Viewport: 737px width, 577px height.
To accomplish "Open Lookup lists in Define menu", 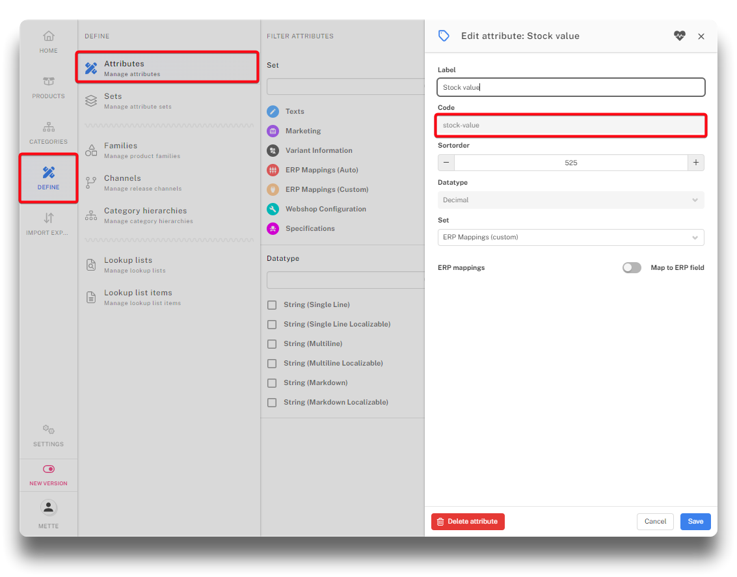I will click(x=128, y=264).
